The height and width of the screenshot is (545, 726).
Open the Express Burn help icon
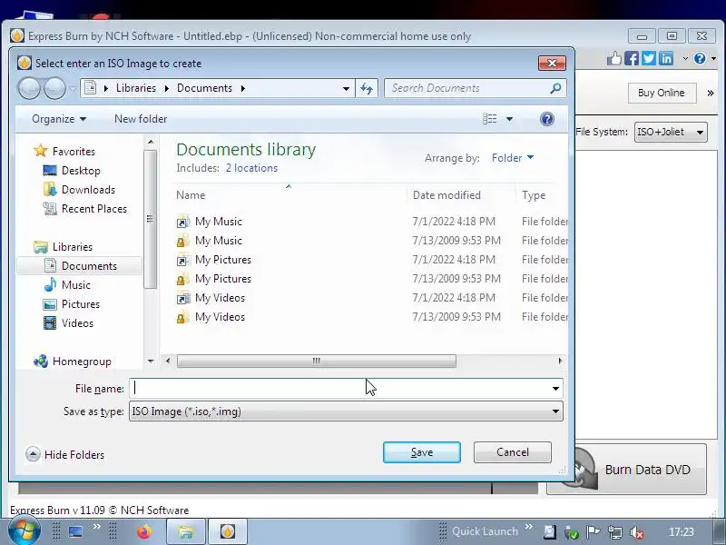700,58
